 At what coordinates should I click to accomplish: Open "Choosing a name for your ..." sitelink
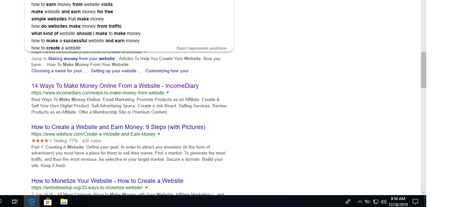tap(59, 71)
